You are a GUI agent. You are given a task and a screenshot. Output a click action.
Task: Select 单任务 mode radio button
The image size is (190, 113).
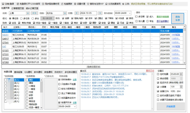click(x=10, y=18)
